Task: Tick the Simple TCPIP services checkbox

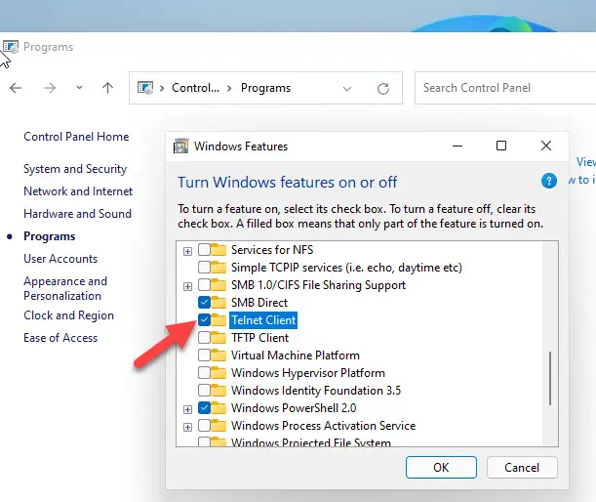Action: pos(204,268)
